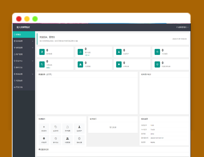Click the PHP version value 7.4.33

coord(153,130)
